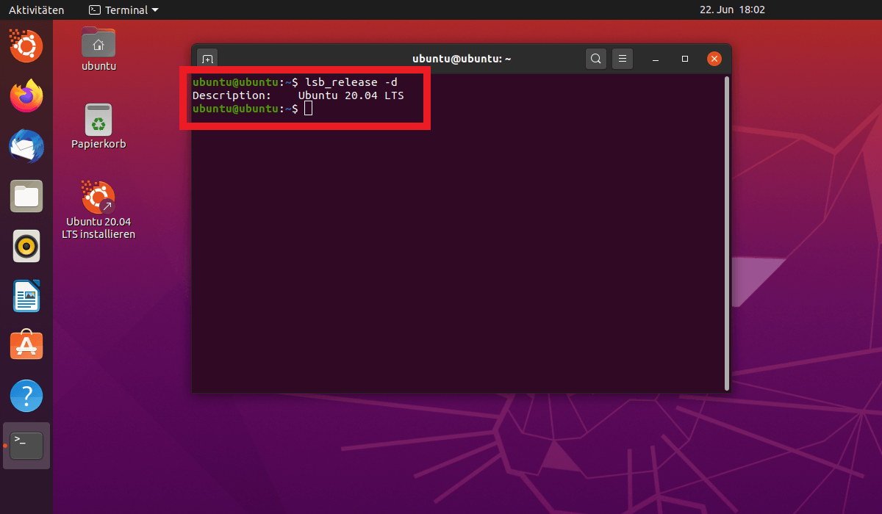The width and height of the screenshot is (882, 514).
Task: Click the terminal window scrollbar
Action: click(727, 233)
